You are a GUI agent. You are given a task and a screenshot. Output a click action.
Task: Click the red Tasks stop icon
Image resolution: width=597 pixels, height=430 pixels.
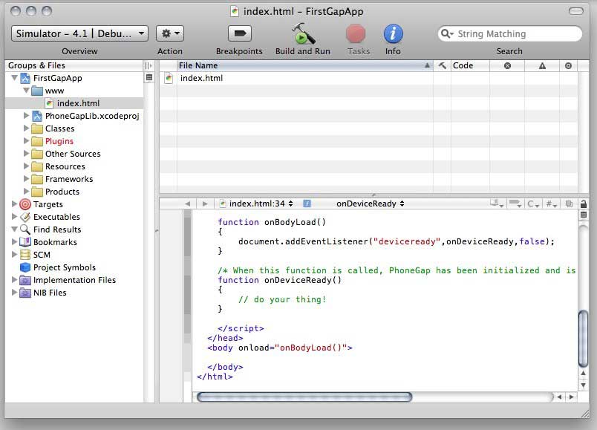[x=356, y=33]
